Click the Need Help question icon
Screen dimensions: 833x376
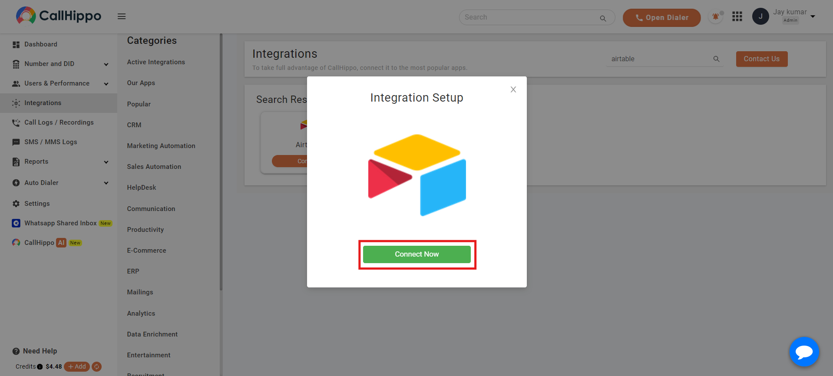[16, 351]
